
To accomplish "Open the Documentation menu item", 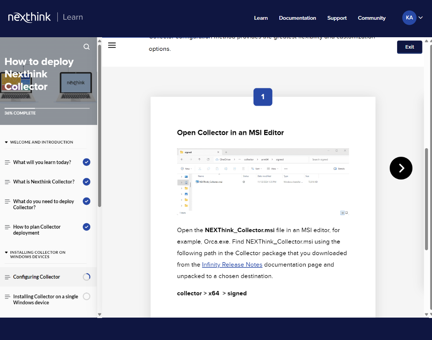I will [297, 18].
